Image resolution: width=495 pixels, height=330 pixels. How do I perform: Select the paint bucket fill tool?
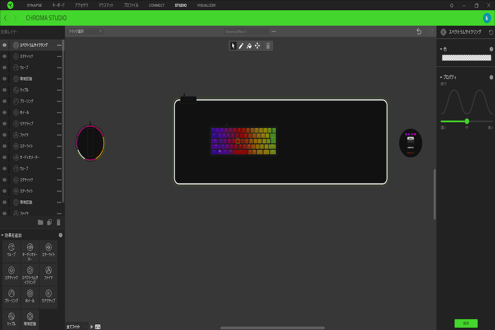pos(249,46)
